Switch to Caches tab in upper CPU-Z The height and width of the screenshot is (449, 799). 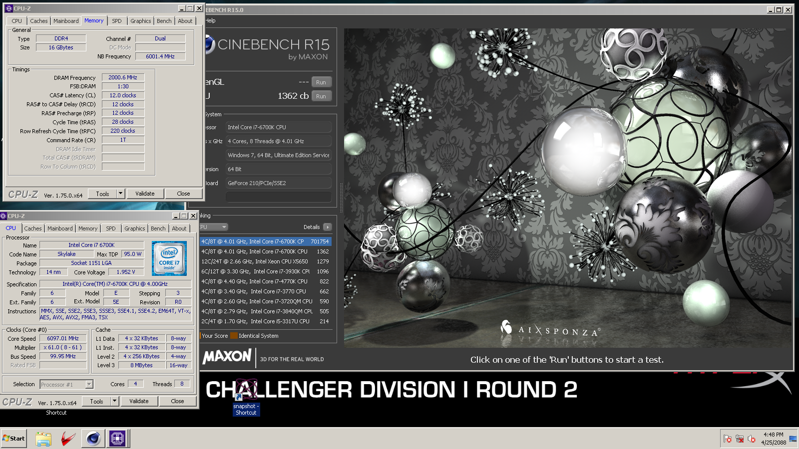39,21
